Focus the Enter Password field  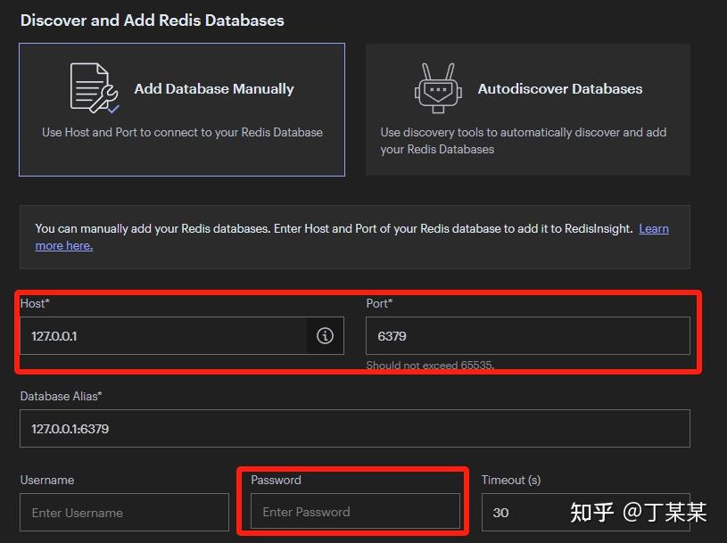point(355,511)
